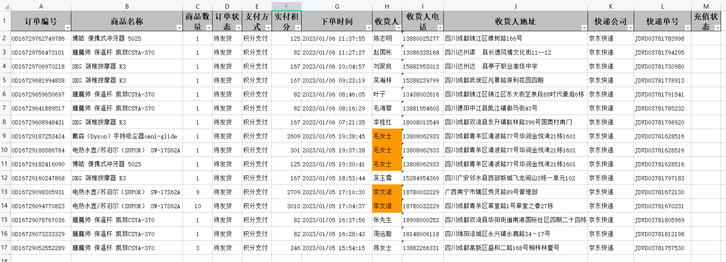The image size is (726, 262).
Task: Select column M header
Action: [706, 6]
